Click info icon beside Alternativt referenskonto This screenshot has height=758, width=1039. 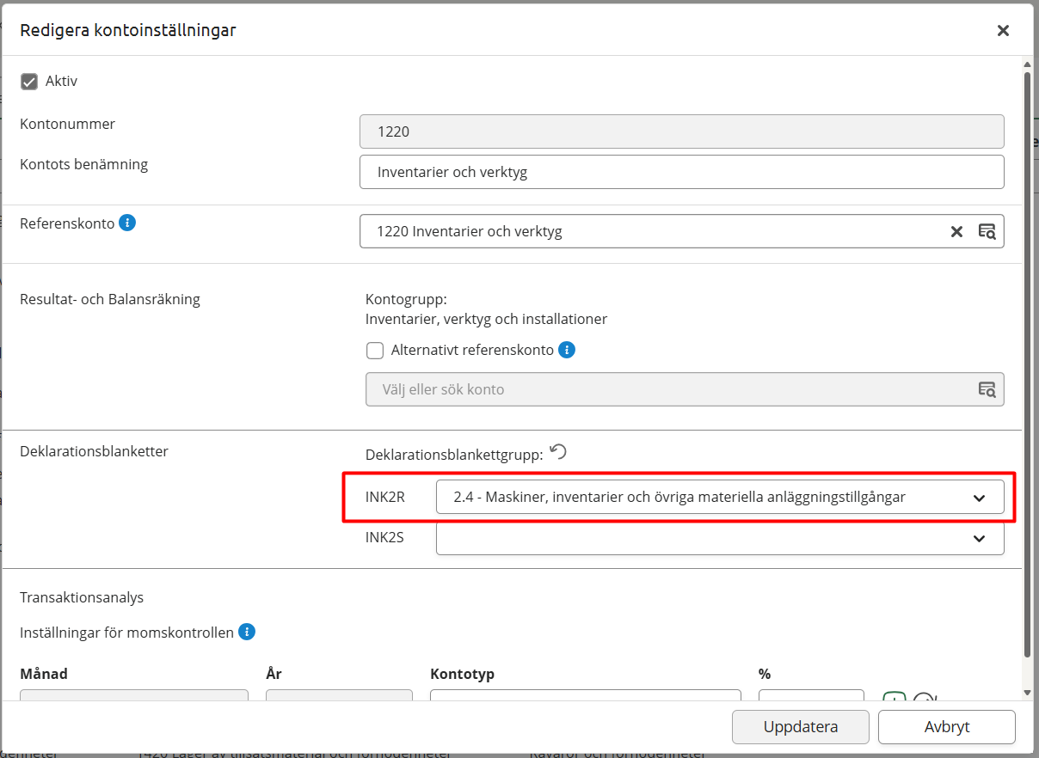pos(566,350)
